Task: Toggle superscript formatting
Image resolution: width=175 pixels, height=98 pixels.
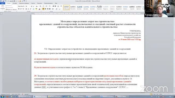Action: pyautogui.click(x=31, y=9)
